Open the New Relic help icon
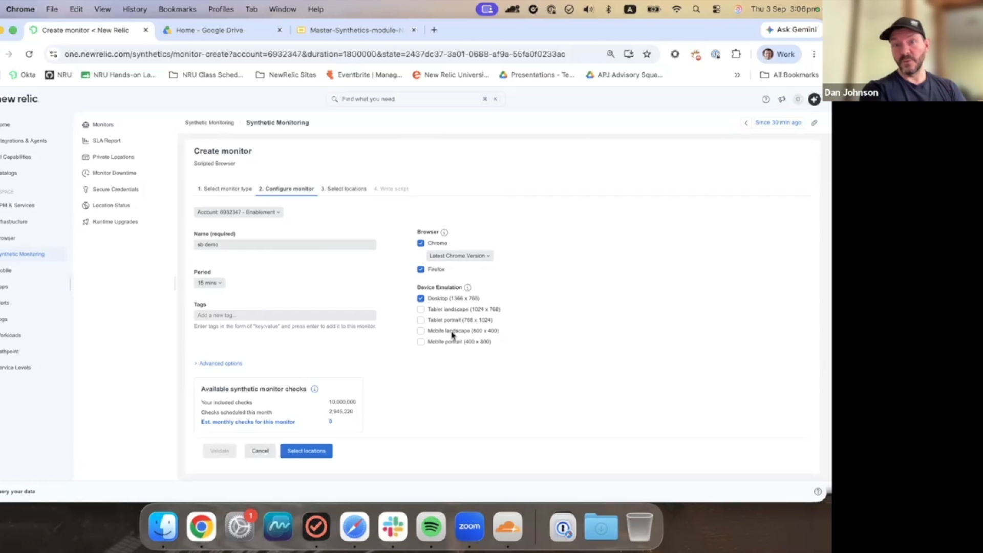The width and height of the screenshot is (983, 553). click(765, 99)
